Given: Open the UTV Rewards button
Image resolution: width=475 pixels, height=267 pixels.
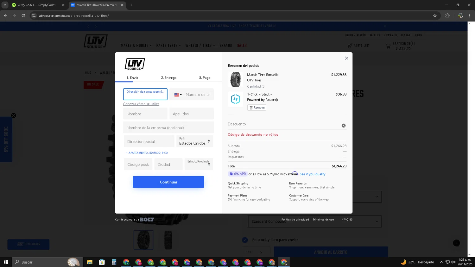Looking at the screenshot, I should click(x=28, y=244).
